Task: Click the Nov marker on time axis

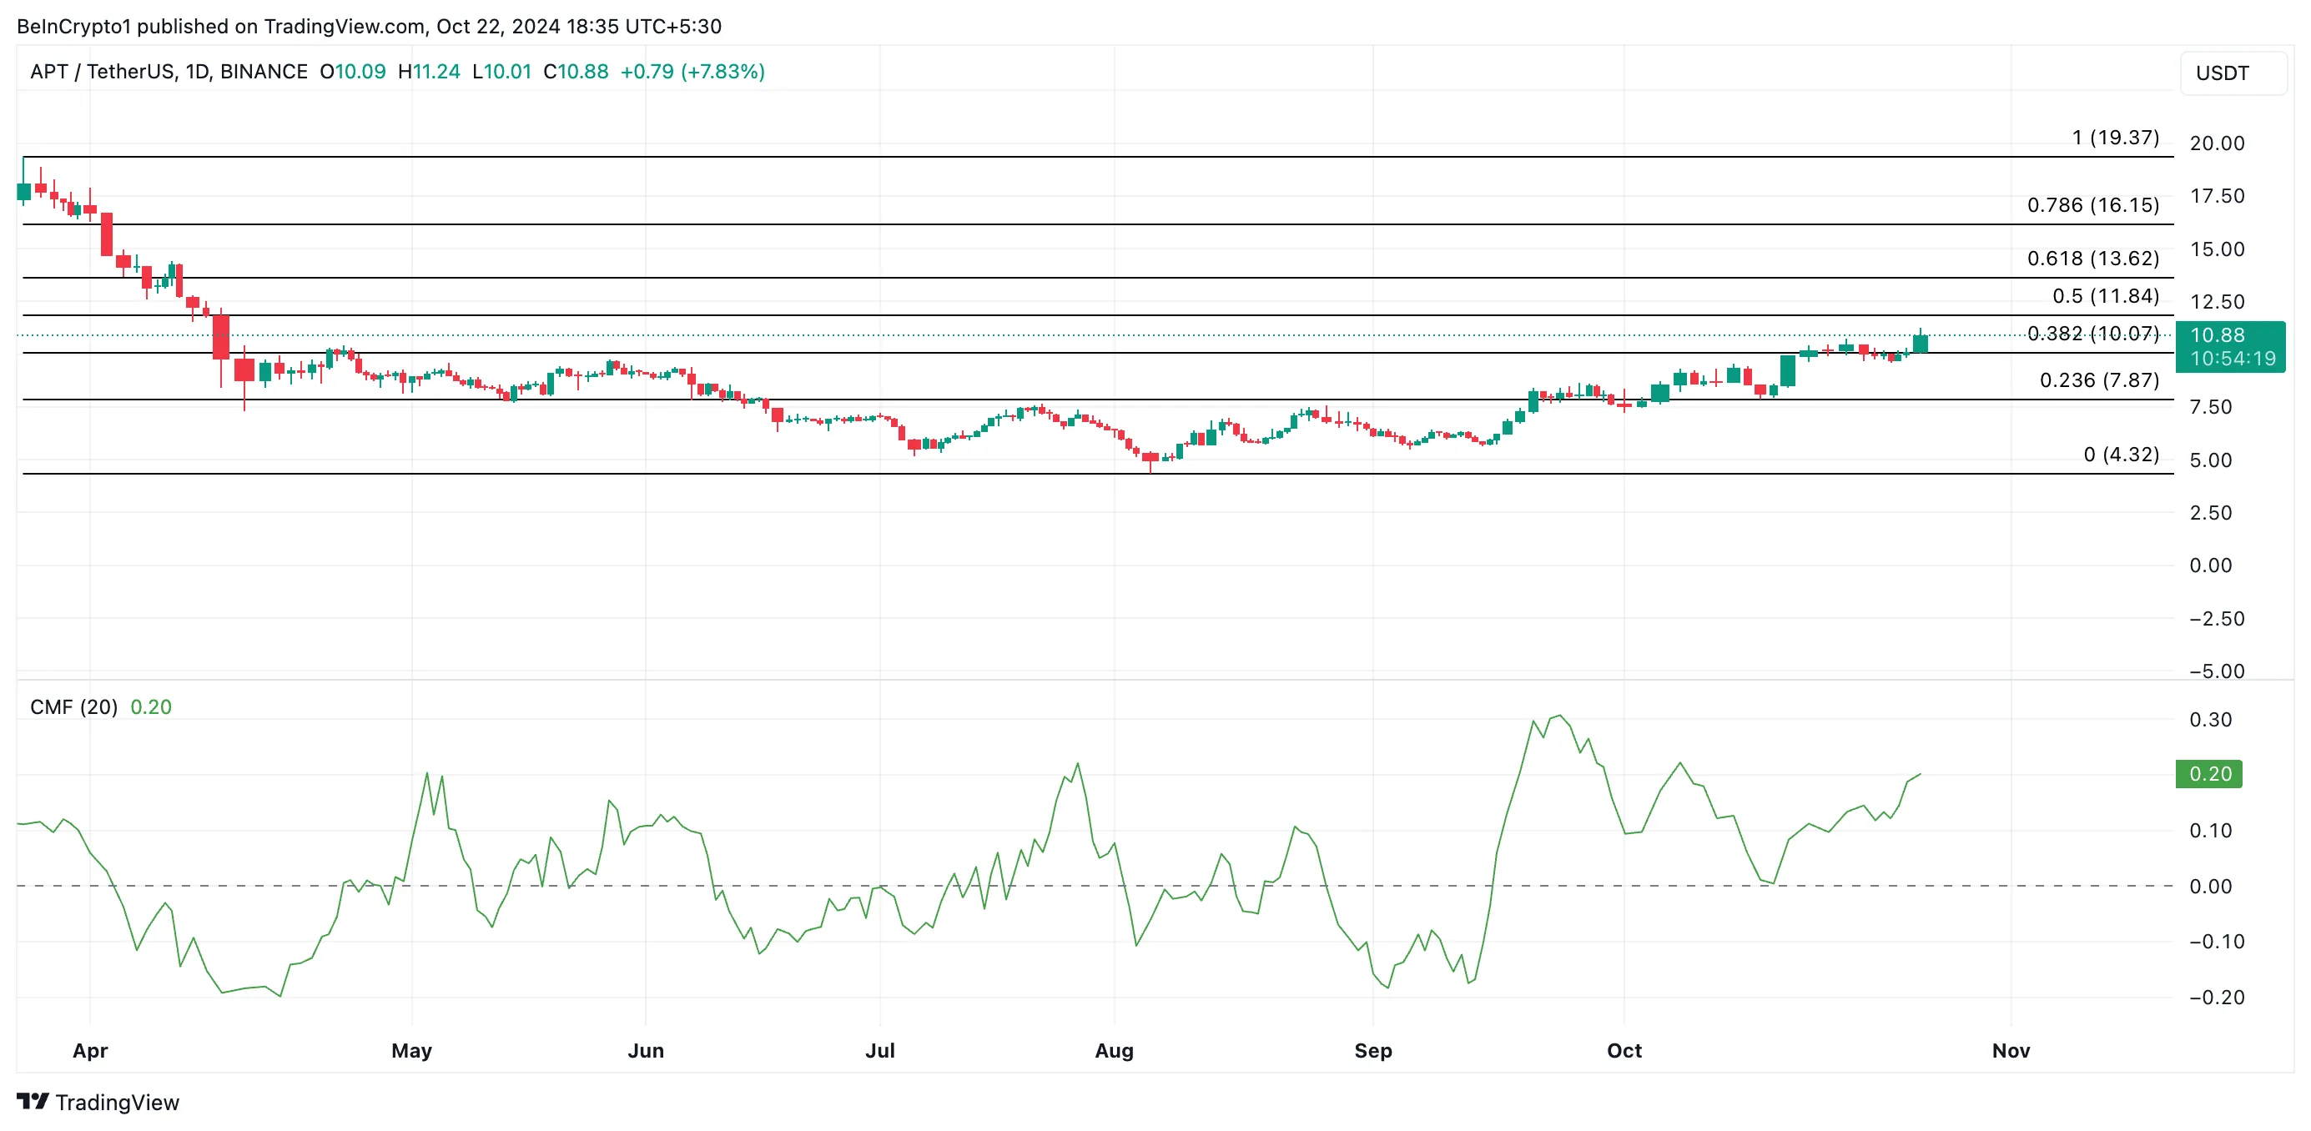Action: (x=2011, y=1050)
